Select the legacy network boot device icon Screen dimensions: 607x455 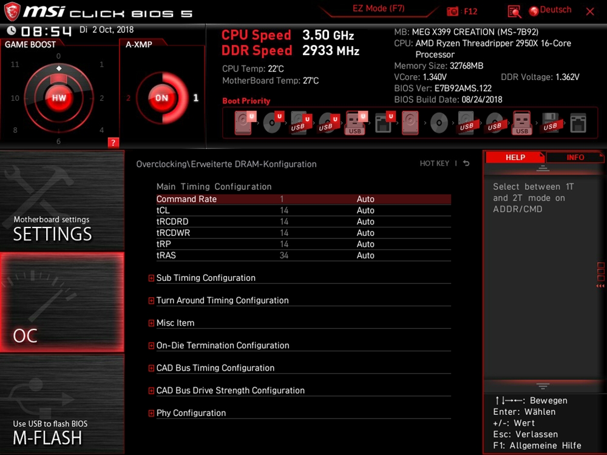tap(578, 123)
